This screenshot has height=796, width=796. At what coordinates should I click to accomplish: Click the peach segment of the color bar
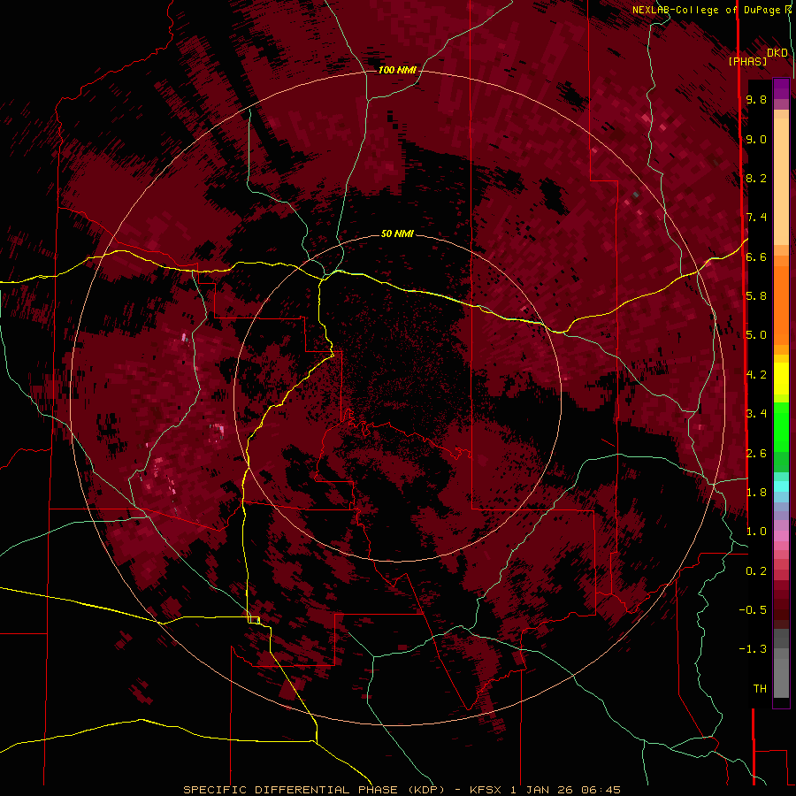pyautogui.click(x=781, y=181)
